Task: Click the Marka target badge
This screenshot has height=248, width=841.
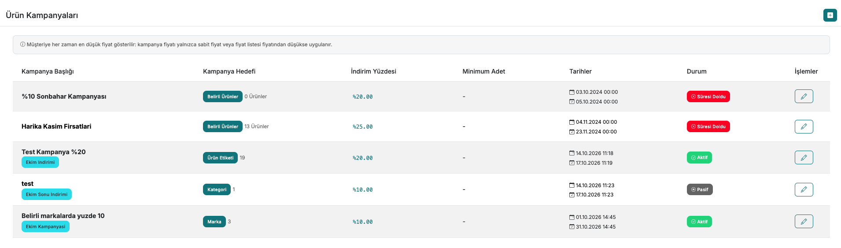Action: 214,222
